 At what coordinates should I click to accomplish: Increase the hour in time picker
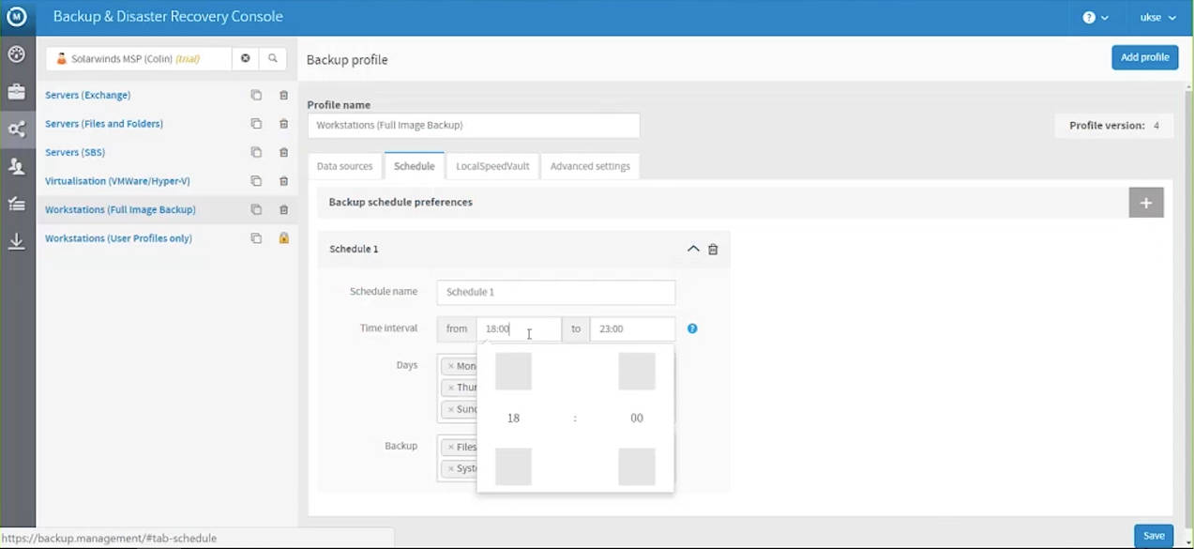click(x=513, y=372)
